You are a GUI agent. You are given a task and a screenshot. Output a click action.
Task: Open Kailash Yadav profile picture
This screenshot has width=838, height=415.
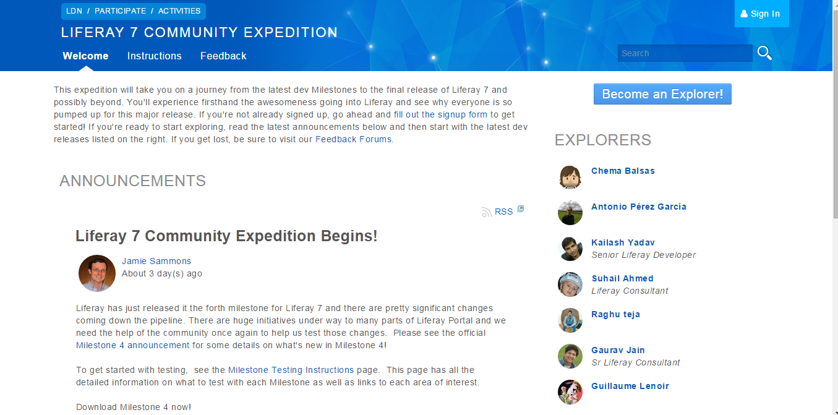(570, 249)
